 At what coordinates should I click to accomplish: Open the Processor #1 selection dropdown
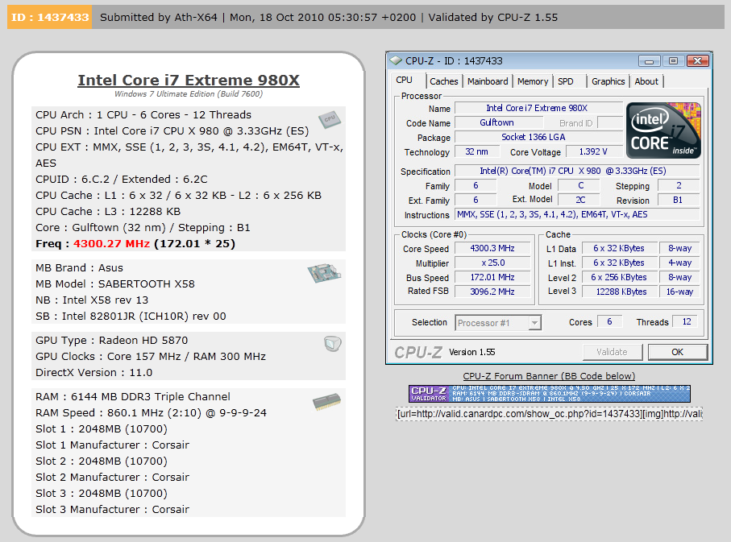pyautogui.click(x=534, y=322)
